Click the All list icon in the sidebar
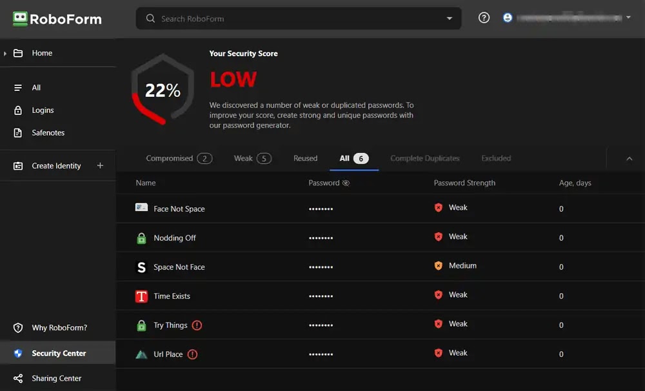This screenshot has width=645, height=391. pyautogui.click(x=18, y=88)
